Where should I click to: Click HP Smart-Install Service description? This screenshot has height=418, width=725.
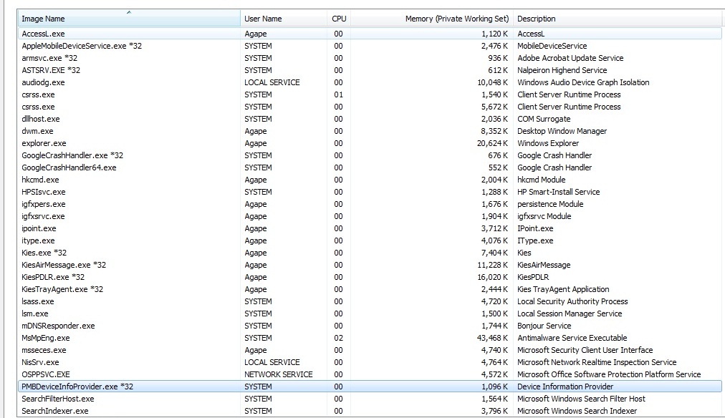(558, 192)
